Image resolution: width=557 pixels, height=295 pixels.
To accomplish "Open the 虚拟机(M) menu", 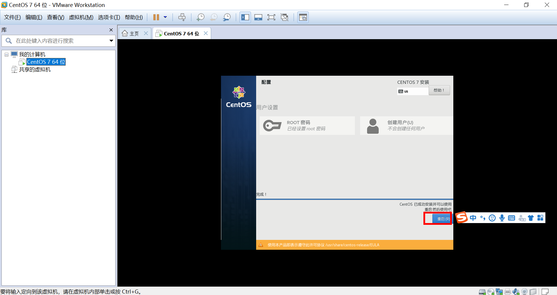I will pos(81,17).
